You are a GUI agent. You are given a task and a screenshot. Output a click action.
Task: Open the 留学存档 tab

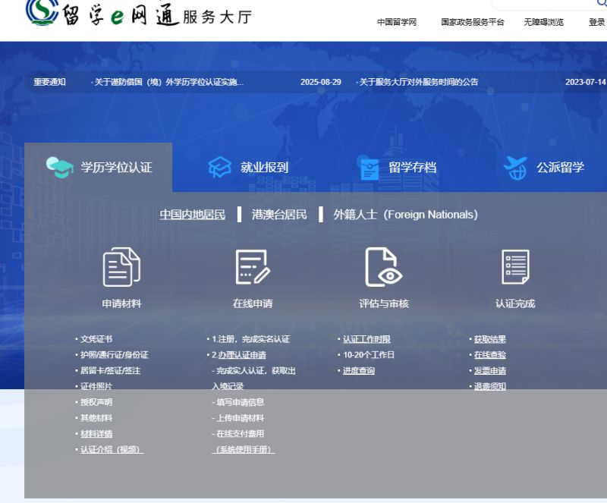point(412,168)
